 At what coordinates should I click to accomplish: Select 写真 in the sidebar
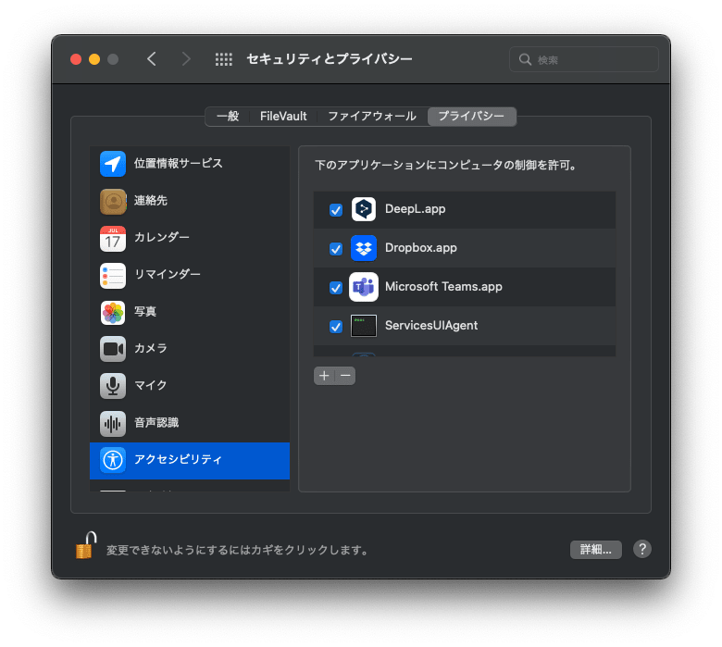[x=190, y=313]
